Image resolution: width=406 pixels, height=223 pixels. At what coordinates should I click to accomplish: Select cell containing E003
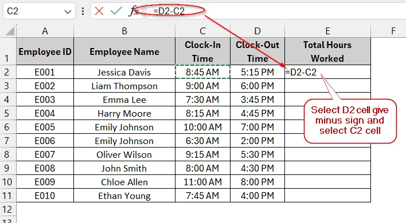coord(45,99)
